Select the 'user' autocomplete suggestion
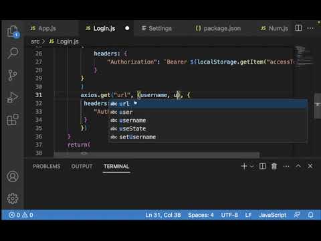Image resolution: width=321 pixels, height=241 pixels. [x=208, y=112]
